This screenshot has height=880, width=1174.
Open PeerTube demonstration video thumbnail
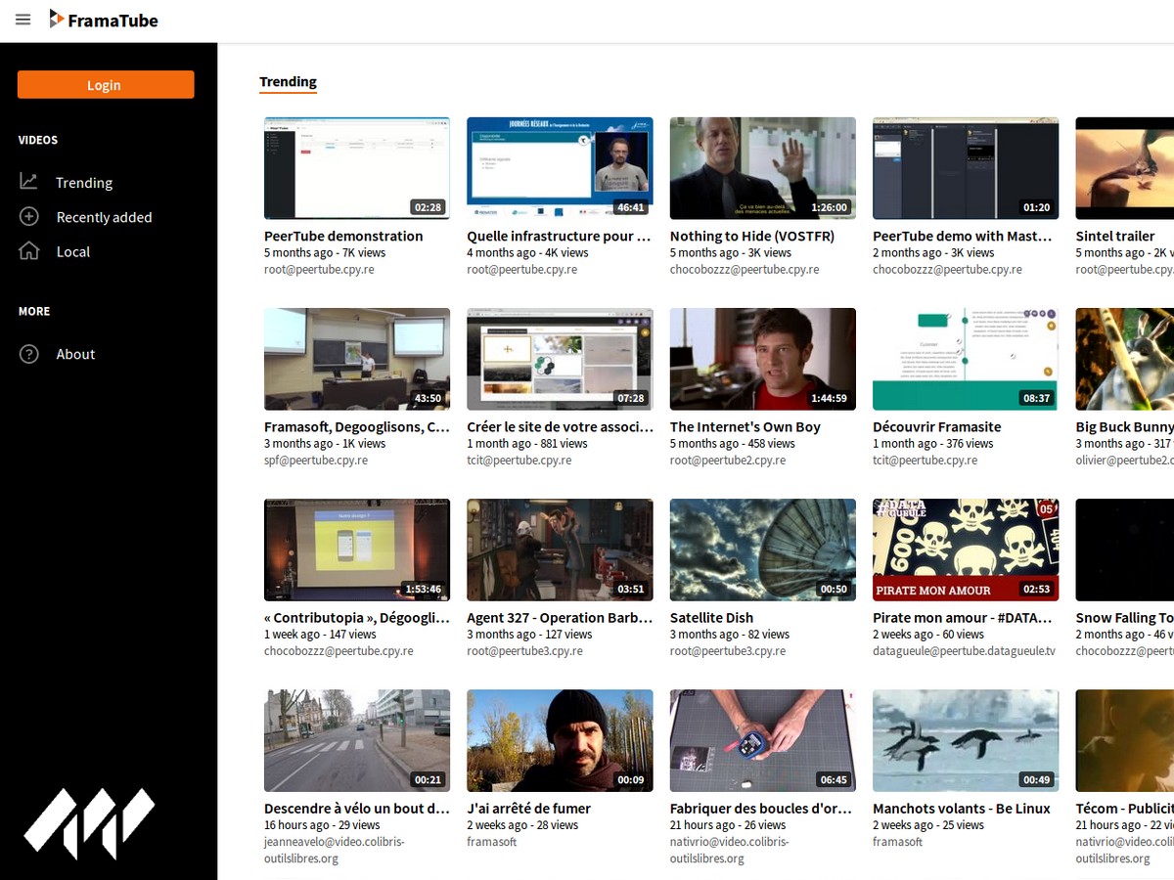coord(357,168)
